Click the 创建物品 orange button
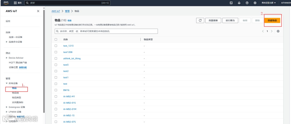This screenshot has width=291, height=124. 272,20
